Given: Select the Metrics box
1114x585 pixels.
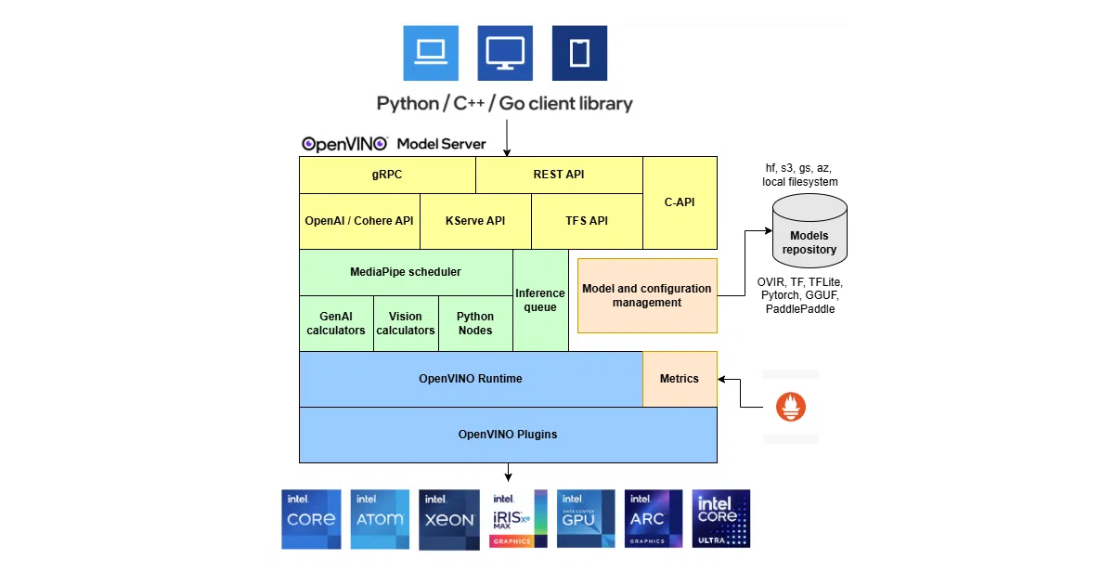Looking at the screenshot, I should coord(680,379).
